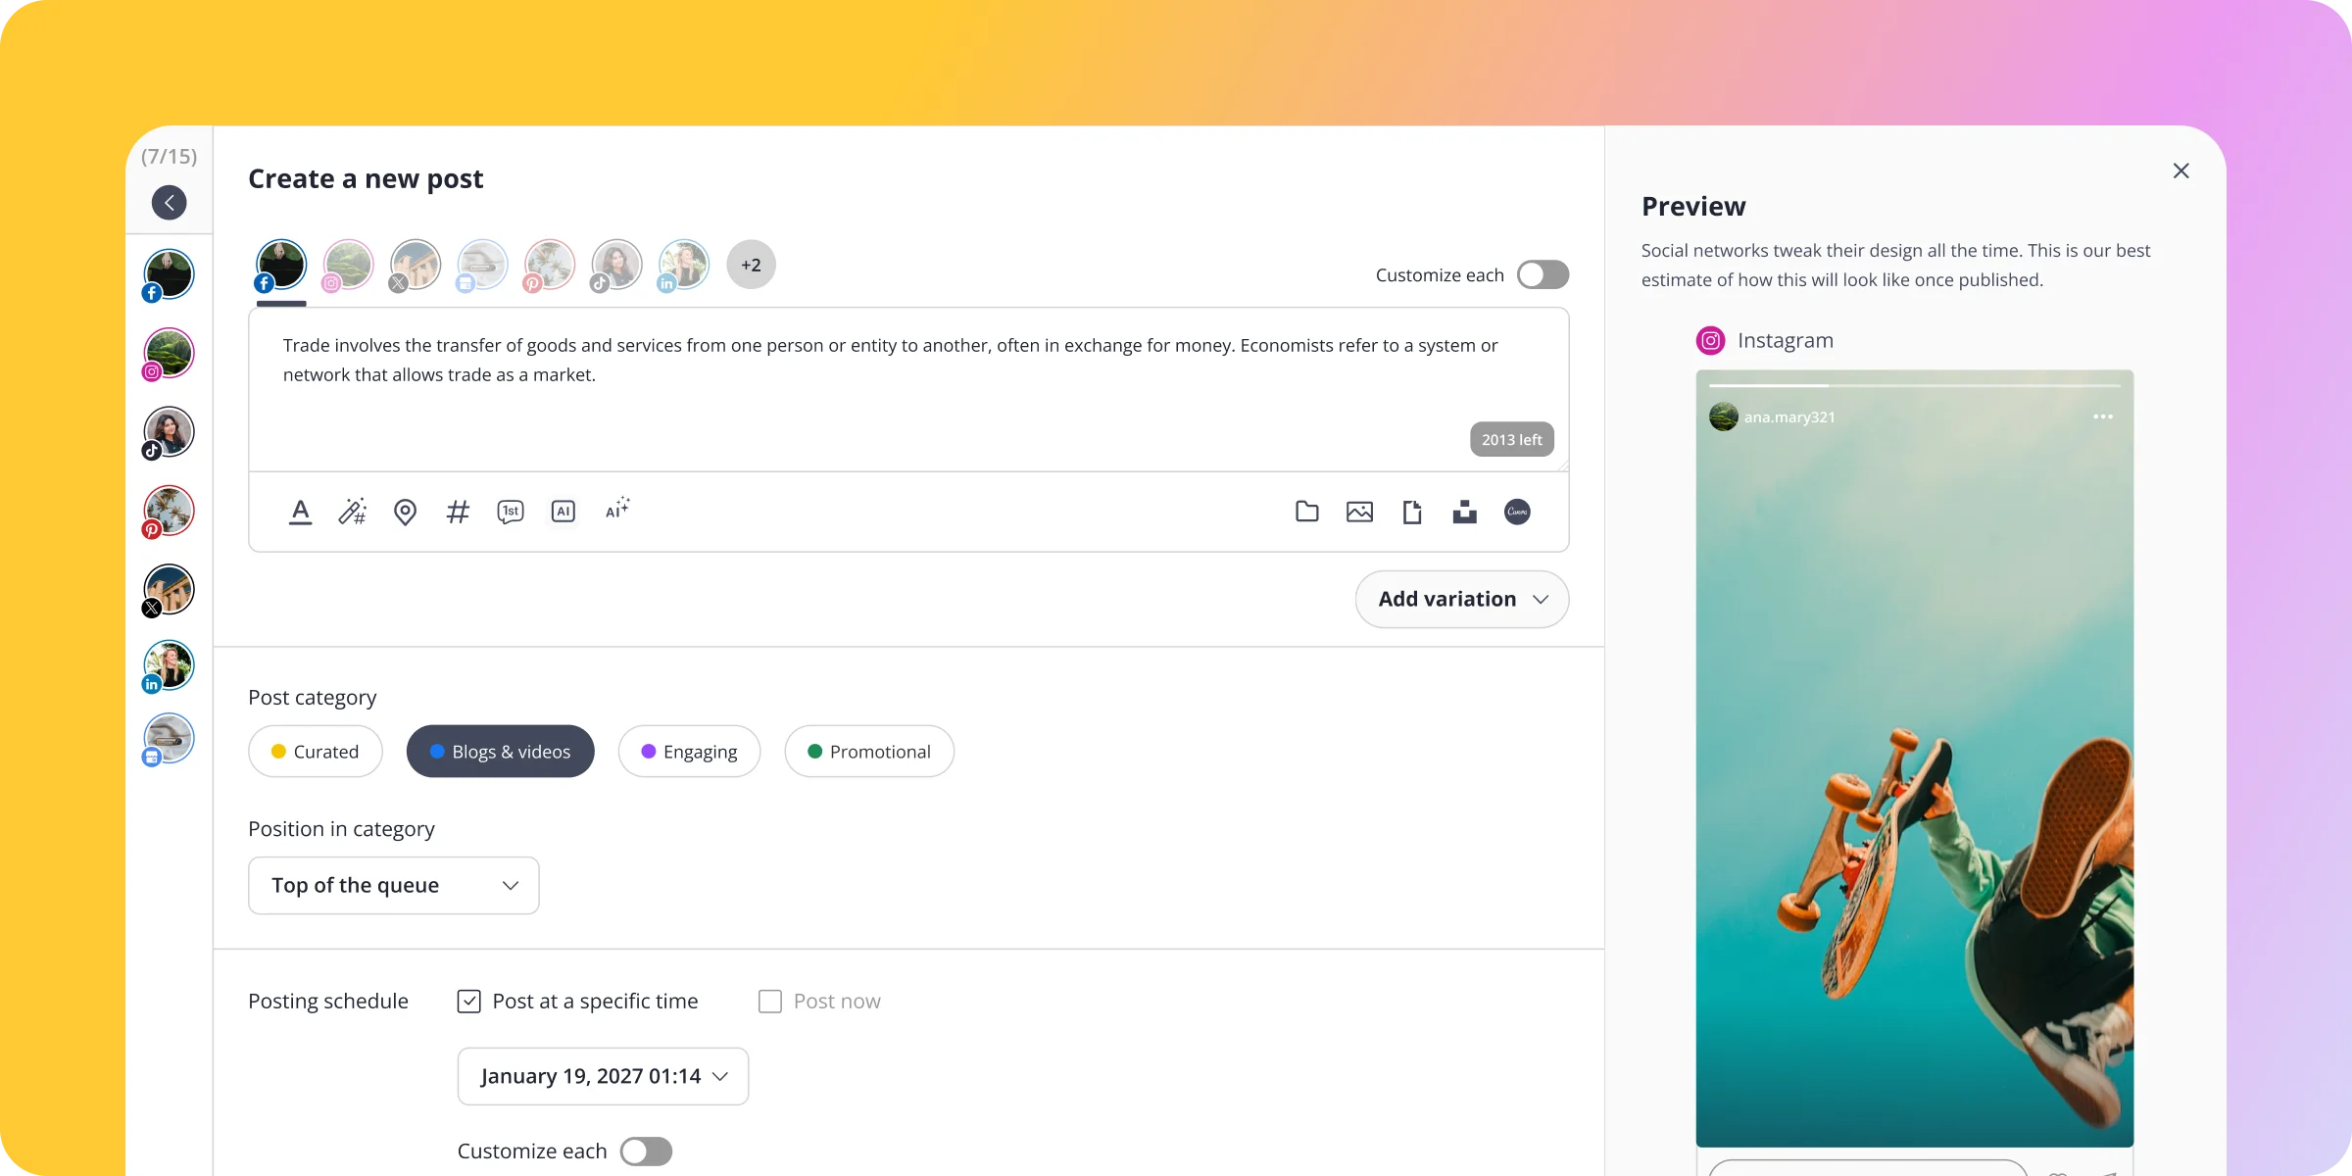Open text formatting tool (A icon)

(301, 512)
